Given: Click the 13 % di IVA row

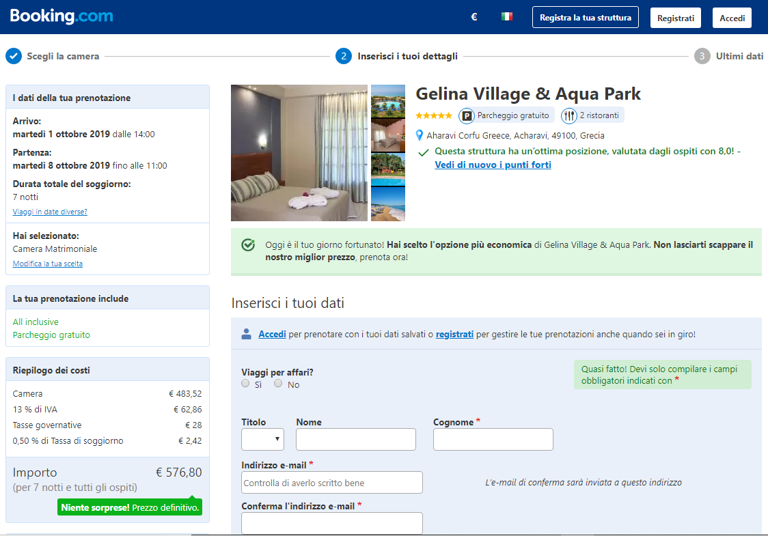Looking at the screenshot, I should (107, 410).
